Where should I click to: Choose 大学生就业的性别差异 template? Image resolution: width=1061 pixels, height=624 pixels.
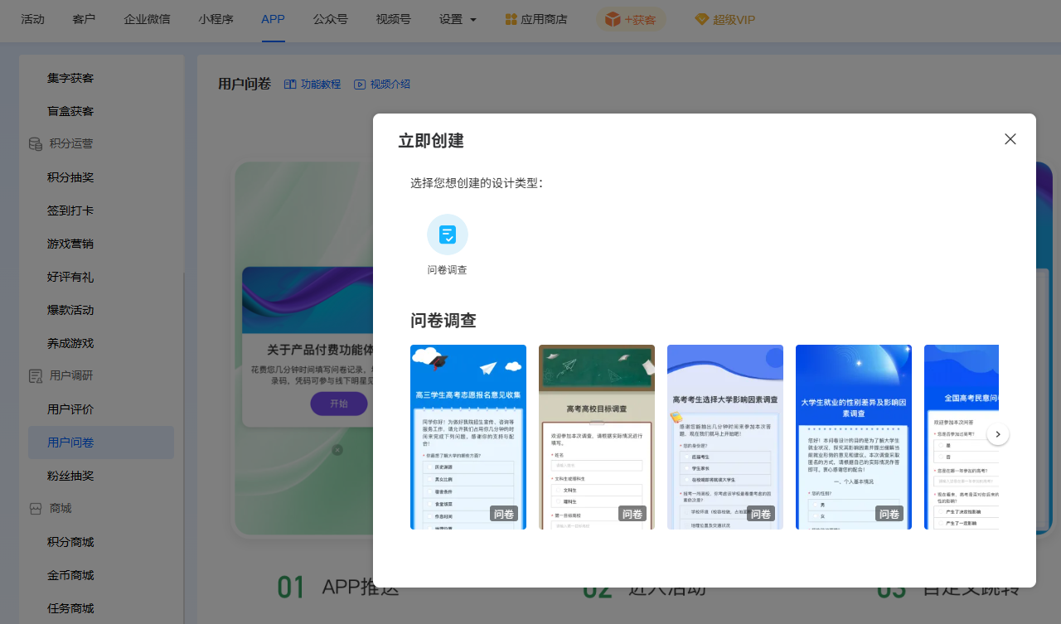pos(854,437)
